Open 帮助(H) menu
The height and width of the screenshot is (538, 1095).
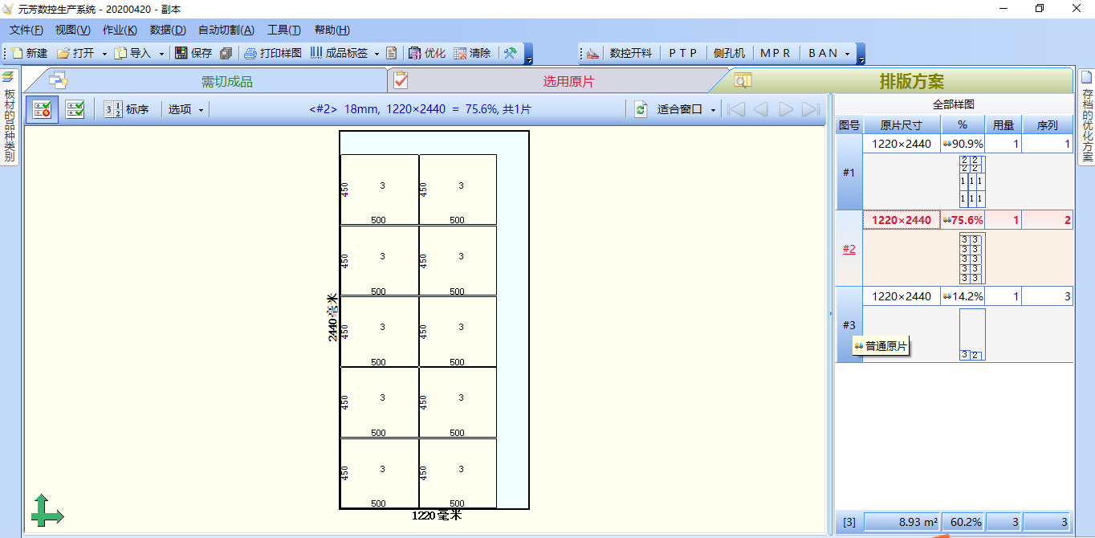click(x=332, y=30)
